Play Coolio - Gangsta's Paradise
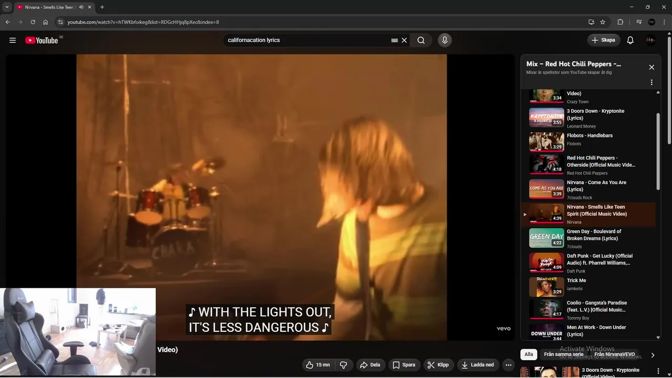Image resolution: width=672 pixels, height=378 pixels. (x=588, y=310)
